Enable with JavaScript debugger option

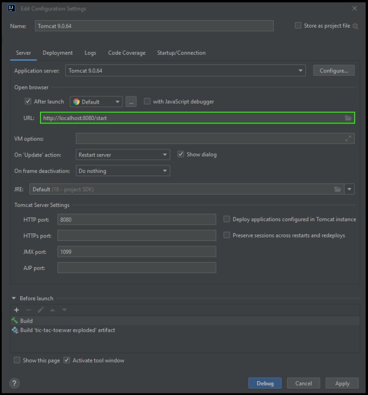tap(147, 101)
